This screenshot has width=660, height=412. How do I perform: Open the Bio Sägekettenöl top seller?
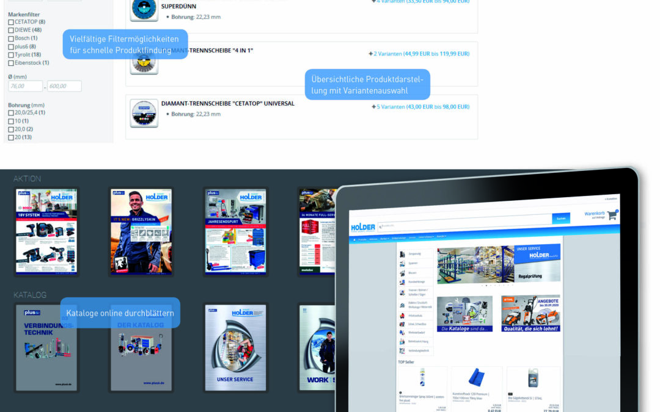click(x=533, y=389)
